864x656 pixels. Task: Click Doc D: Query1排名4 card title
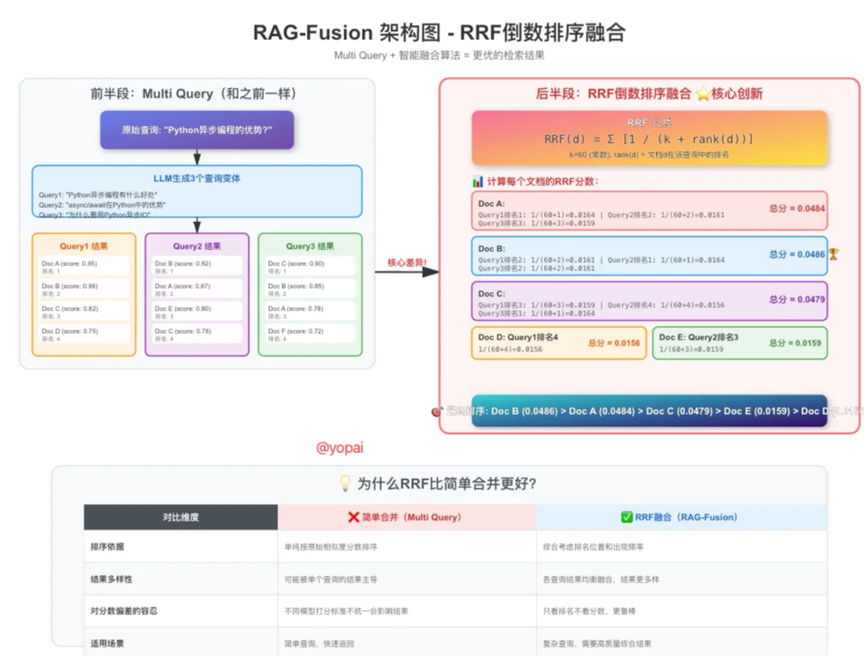(518, 337)
